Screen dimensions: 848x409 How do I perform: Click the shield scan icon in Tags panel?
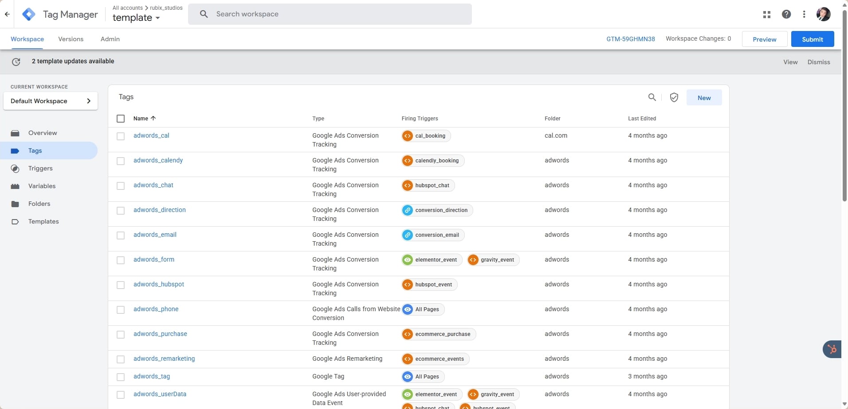[x=674, y=97]
